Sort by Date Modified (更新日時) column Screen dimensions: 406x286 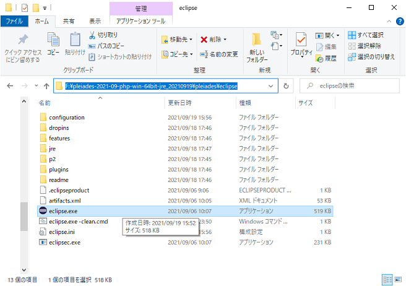[x=179, y=103]
